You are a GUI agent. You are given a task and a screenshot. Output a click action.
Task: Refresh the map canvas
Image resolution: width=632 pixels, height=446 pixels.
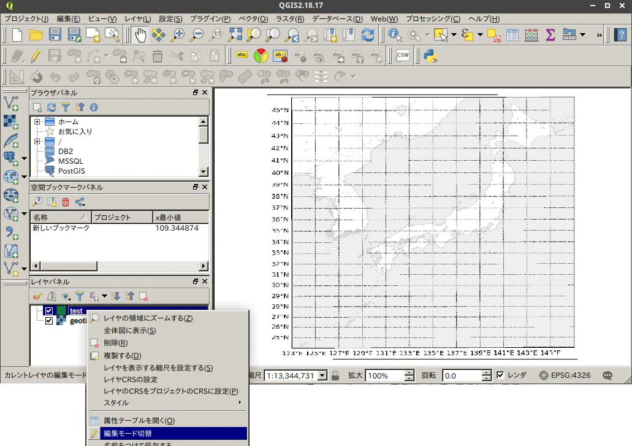368,35
